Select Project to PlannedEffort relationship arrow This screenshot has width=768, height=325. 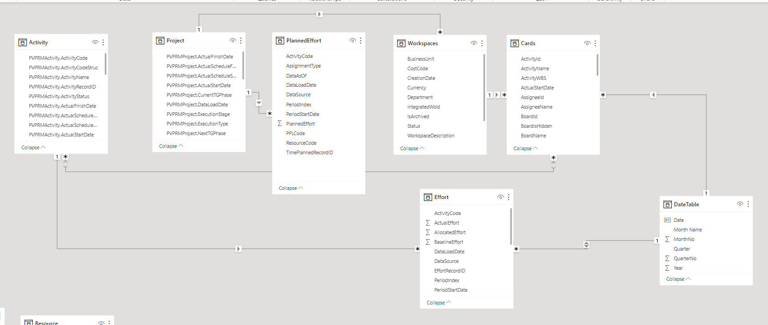point(259,103)
